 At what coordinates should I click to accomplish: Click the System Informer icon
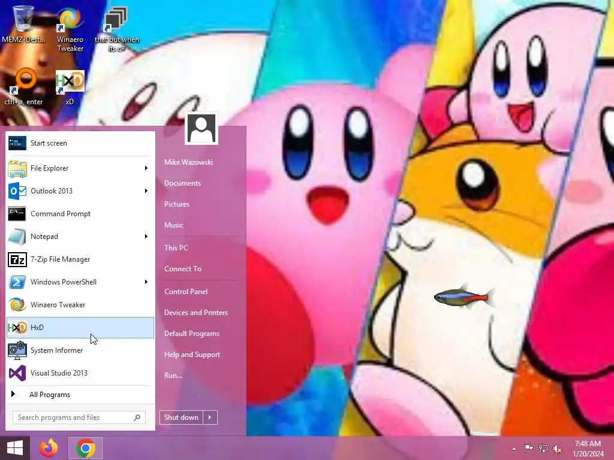17,350
